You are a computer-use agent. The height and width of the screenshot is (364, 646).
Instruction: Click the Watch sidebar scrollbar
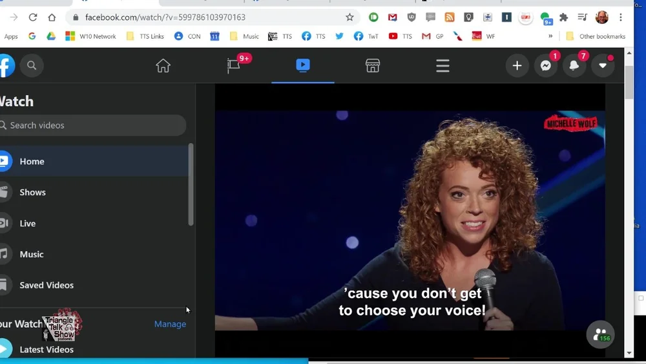point(191,184)
